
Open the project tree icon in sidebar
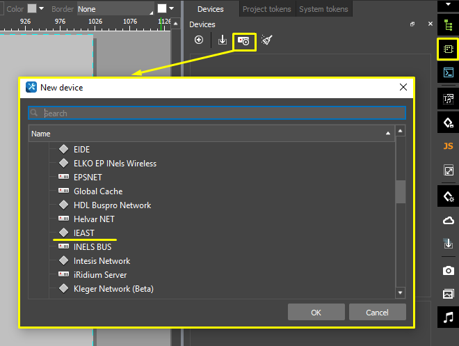(448, 25)
